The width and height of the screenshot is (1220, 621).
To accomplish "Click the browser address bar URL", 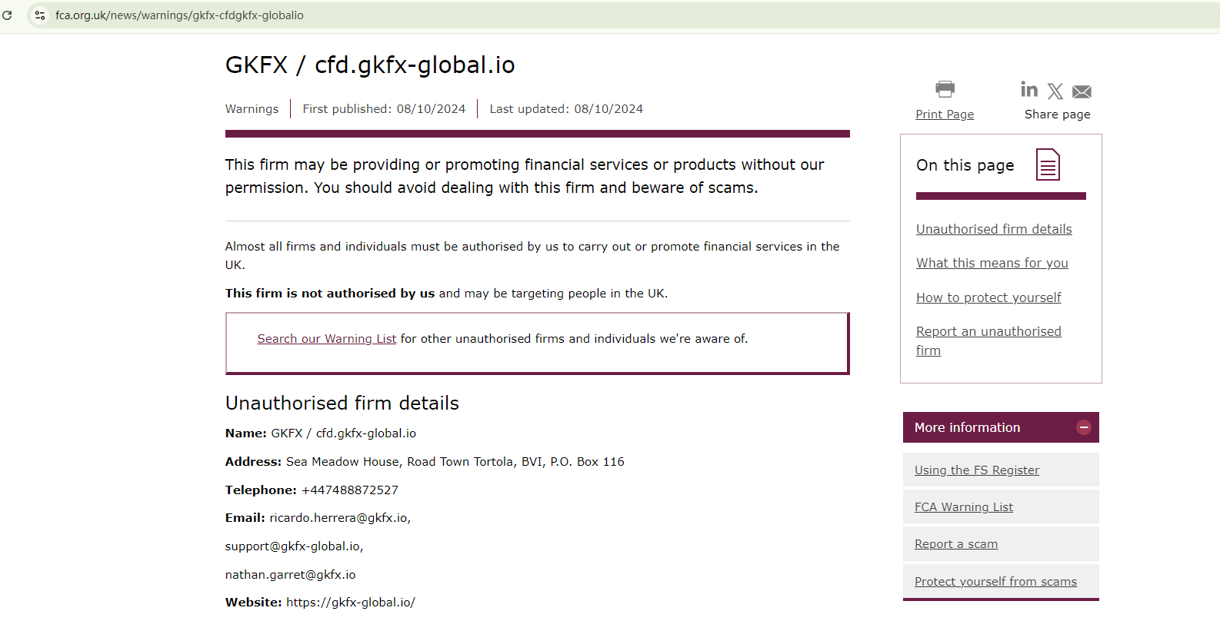I will (179, 15).
